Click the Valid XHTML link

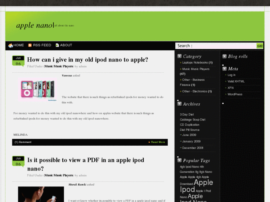236,81
